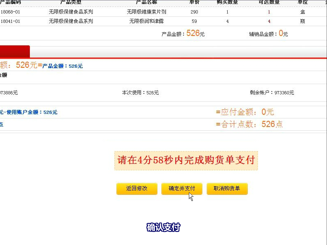The image size is (327, 245).
Task: Click available quantity red 1 in 18068-01 row
Action: (x=269, y=12)
